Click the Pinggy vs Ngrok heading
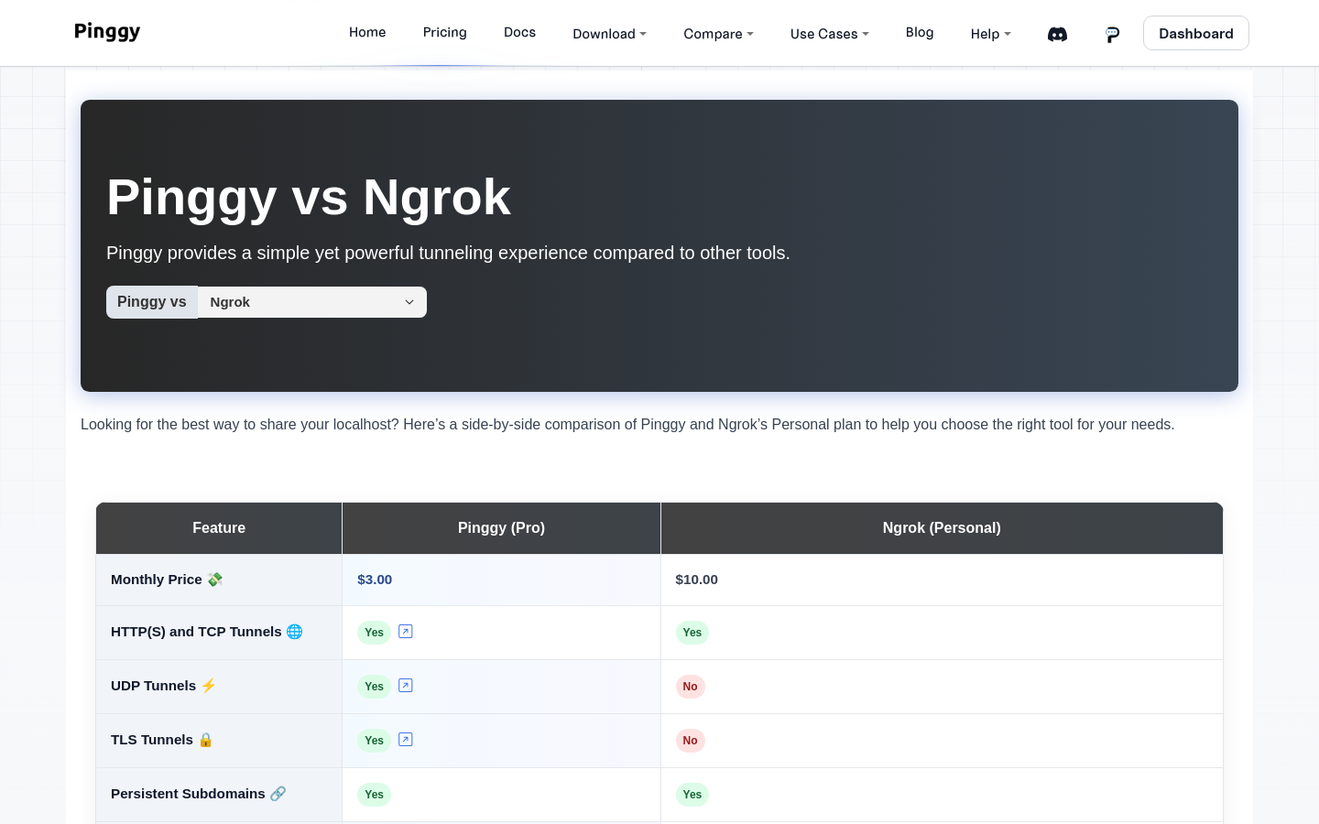Image resolution: width=1319 pixels, height=824 pixels. 309,197
